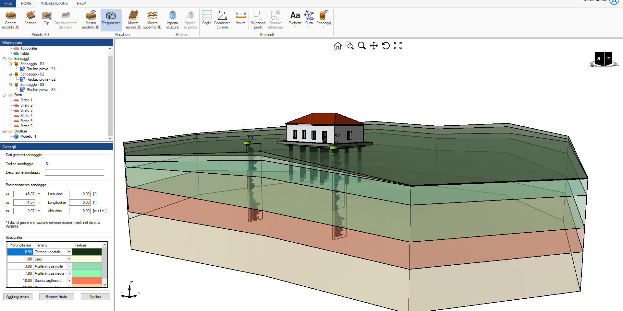
Task: Activate the rotate view icon in the viewport
Action: pyautogui.click(x=386, y=46)
